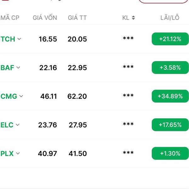
Task: Click PLX market price 41.50
Action: click(78, 154)
